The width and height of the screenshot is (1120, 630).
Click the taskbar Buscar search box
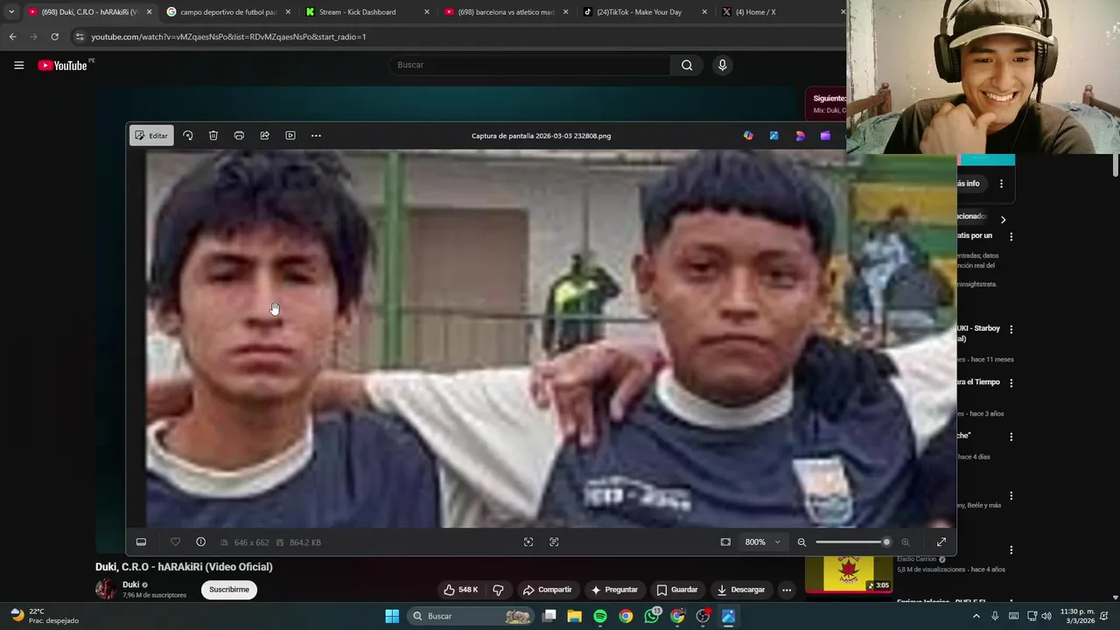[x=472, y=616]
